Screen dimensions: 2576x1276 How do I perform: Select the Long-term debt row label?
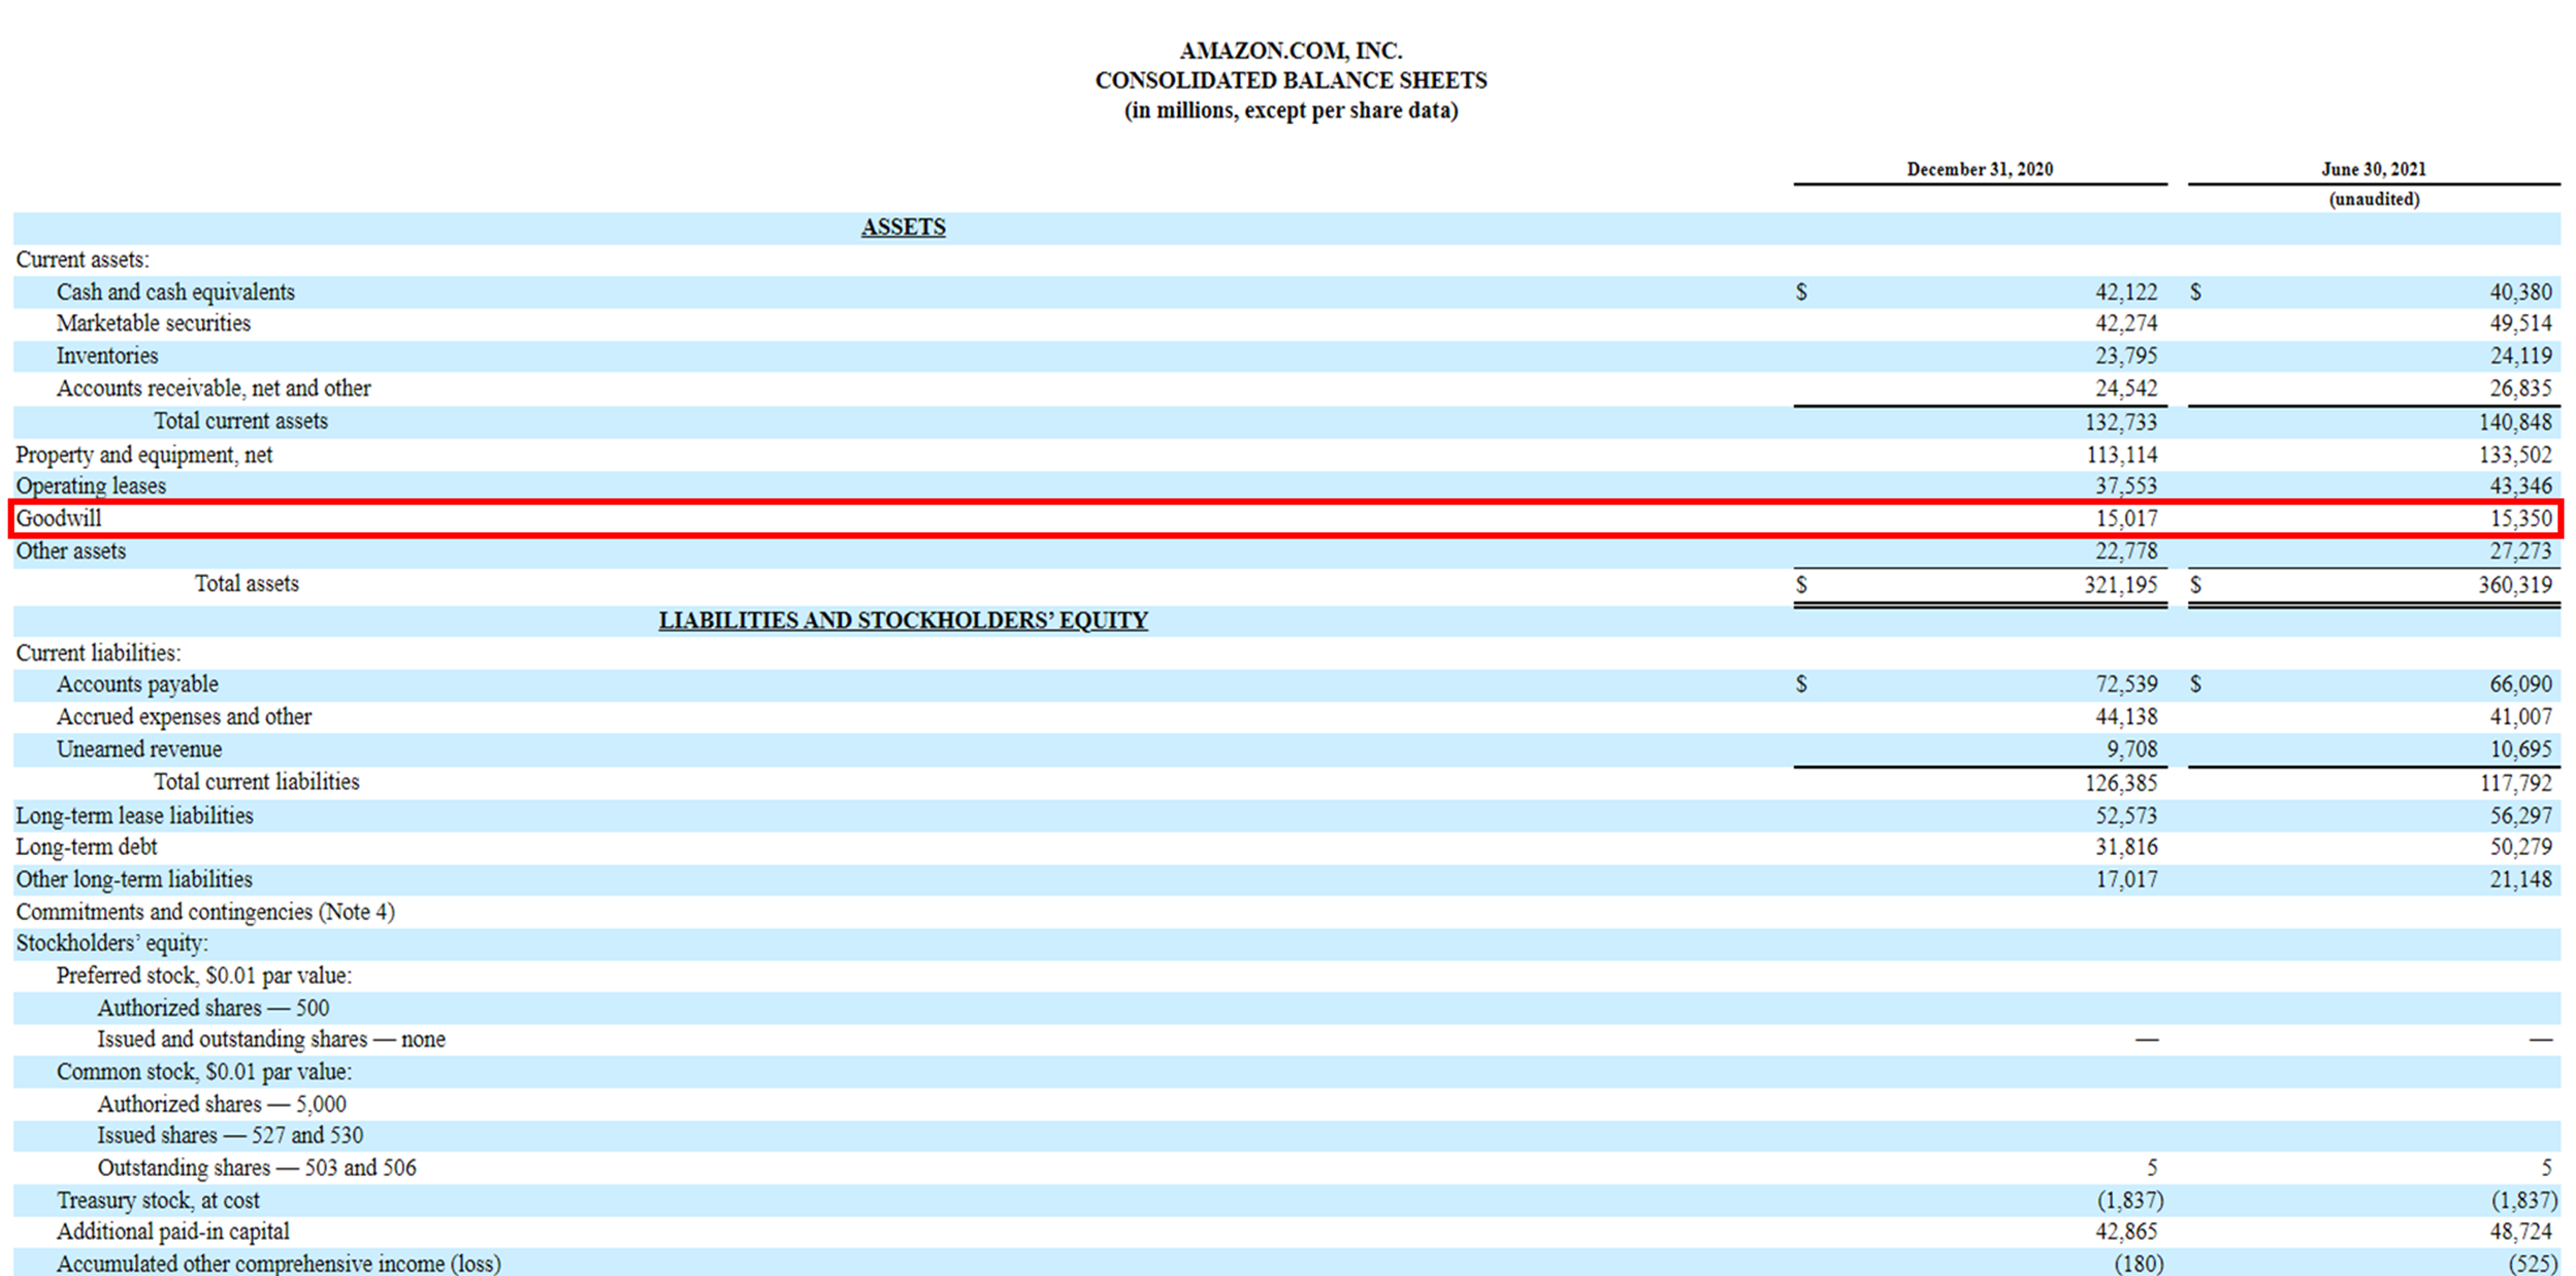point(86,846)
